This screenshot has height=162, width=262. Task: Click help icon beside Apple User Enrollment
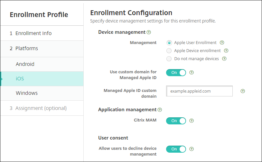coord(222,42)
